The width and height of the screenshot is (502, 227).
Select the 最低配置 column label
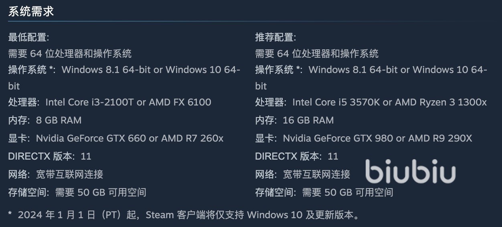[28, 38]
